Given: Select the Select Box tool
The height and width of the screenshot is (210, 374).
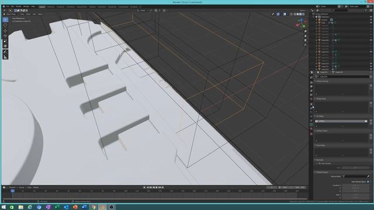Looking at the screenshot, I should [5, 20].
